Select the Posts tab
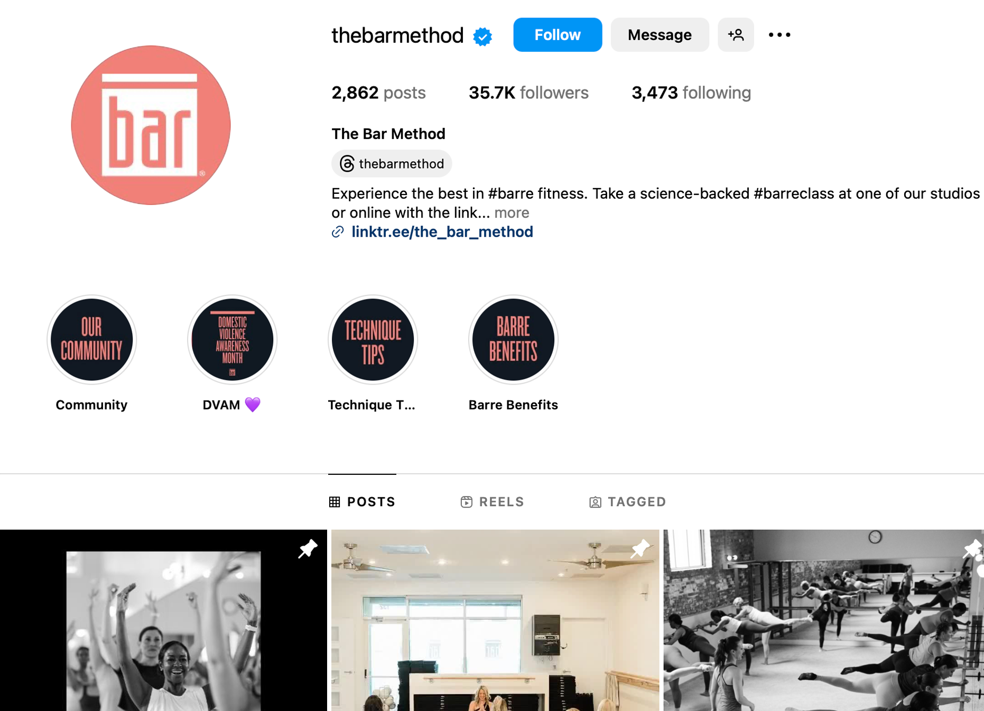 (x=362, y=502)
